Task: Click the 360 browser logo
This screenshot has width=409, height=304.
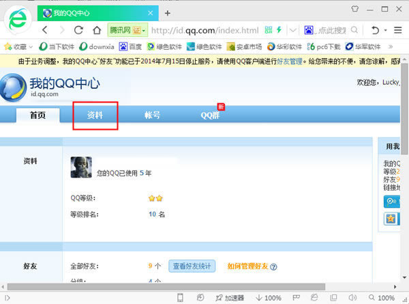Action: [x=18, y=19]
